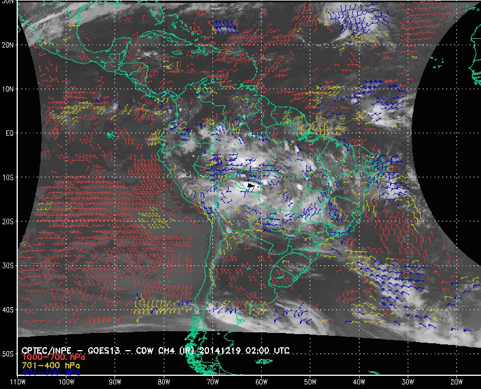
Task: Click the red 1000-700 hPa legend entry
Action: click(x=53, y=358)
